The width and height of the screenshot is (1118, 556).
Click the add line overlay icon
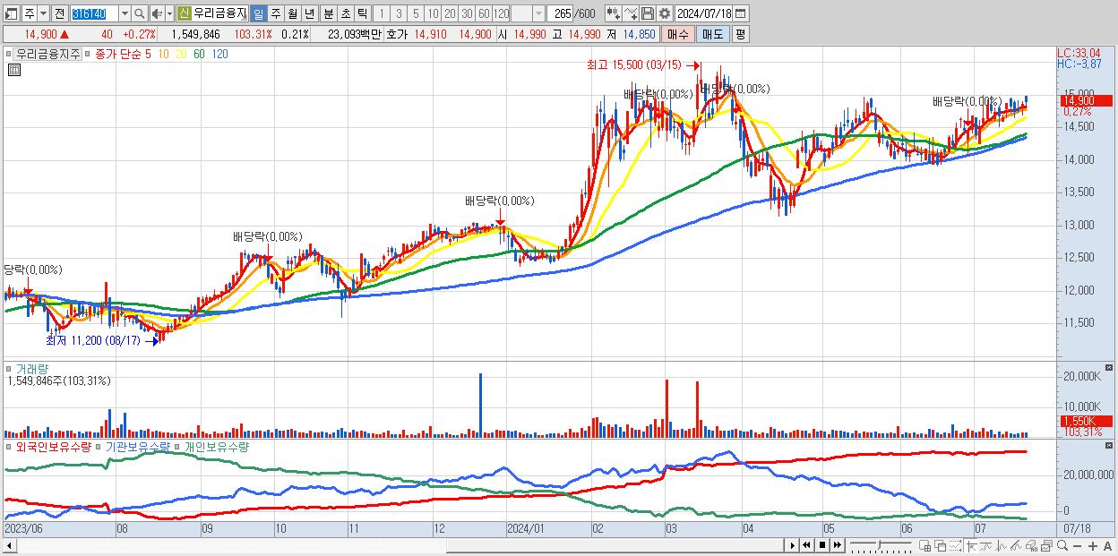pos(631,13)
